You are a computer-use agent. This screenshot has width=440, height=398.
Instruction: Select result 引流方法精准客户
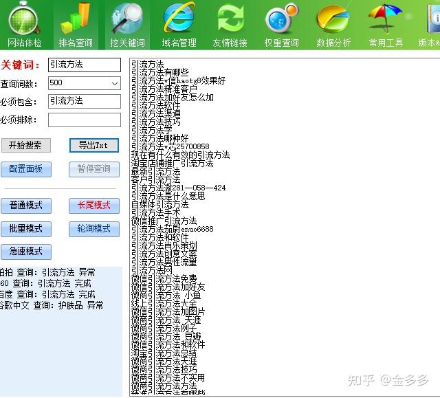pyautogui.click(x=164, y=89)
